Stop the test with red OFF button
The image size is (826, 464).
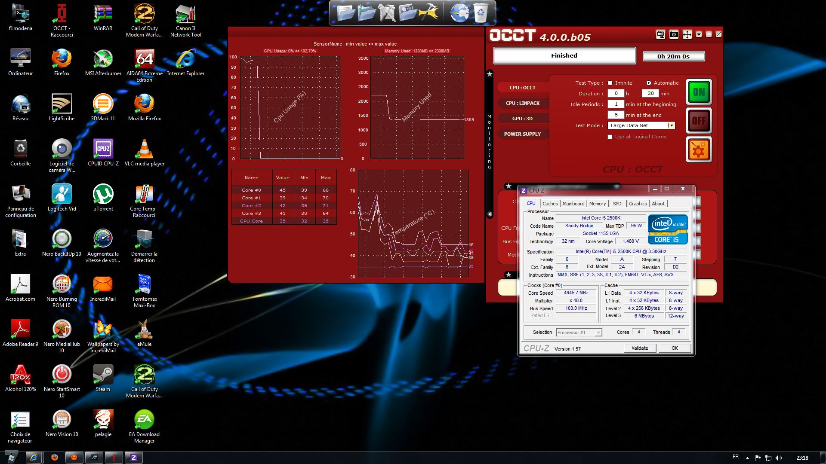pos(699,121)
